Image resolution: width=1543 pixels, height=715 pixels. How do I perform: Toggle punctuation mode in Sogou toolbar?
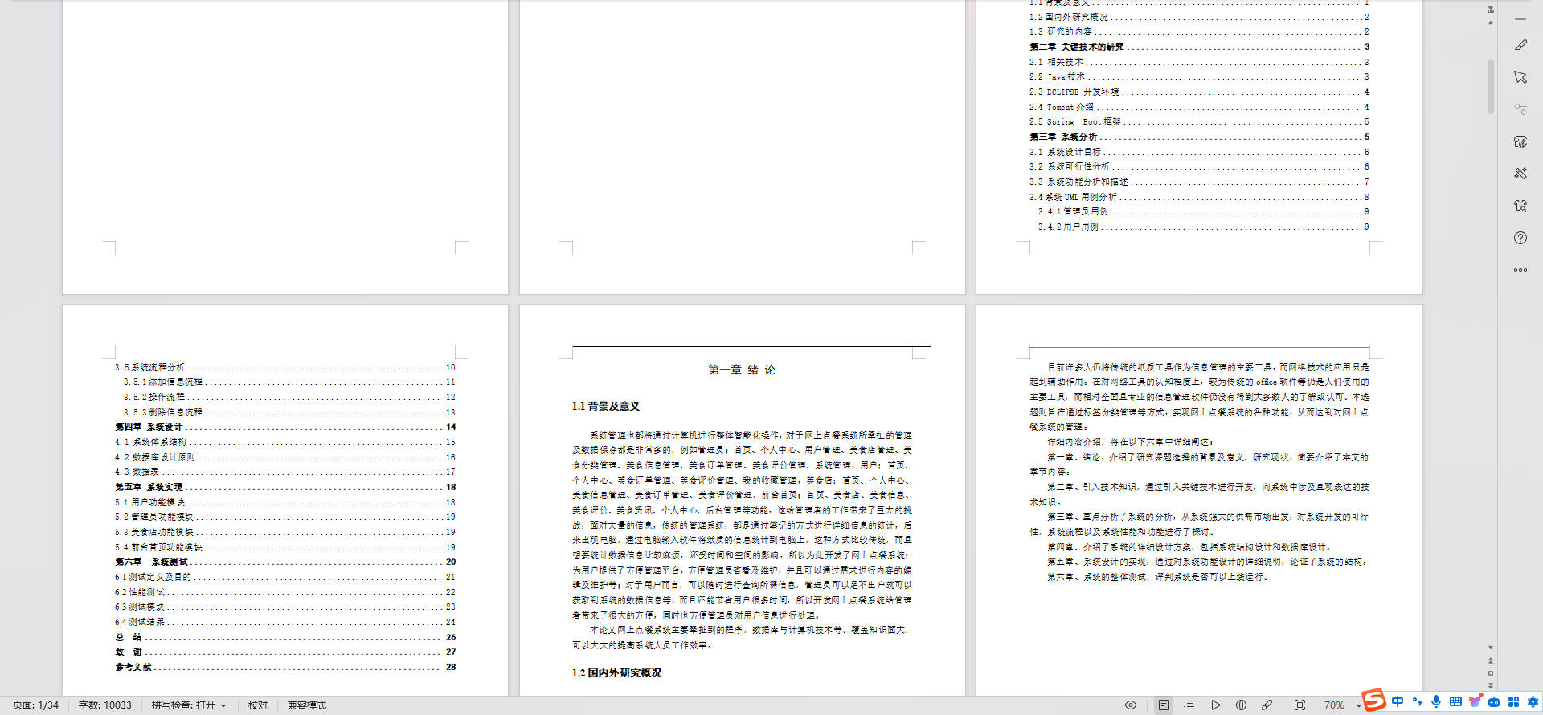click(x=1417, y=701)
